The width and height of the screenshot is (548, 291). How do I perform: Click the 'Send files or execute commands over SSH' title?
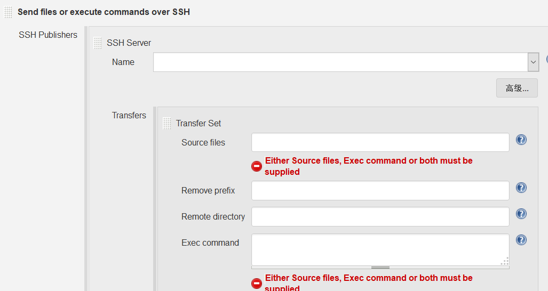click(x=104, y=12)
